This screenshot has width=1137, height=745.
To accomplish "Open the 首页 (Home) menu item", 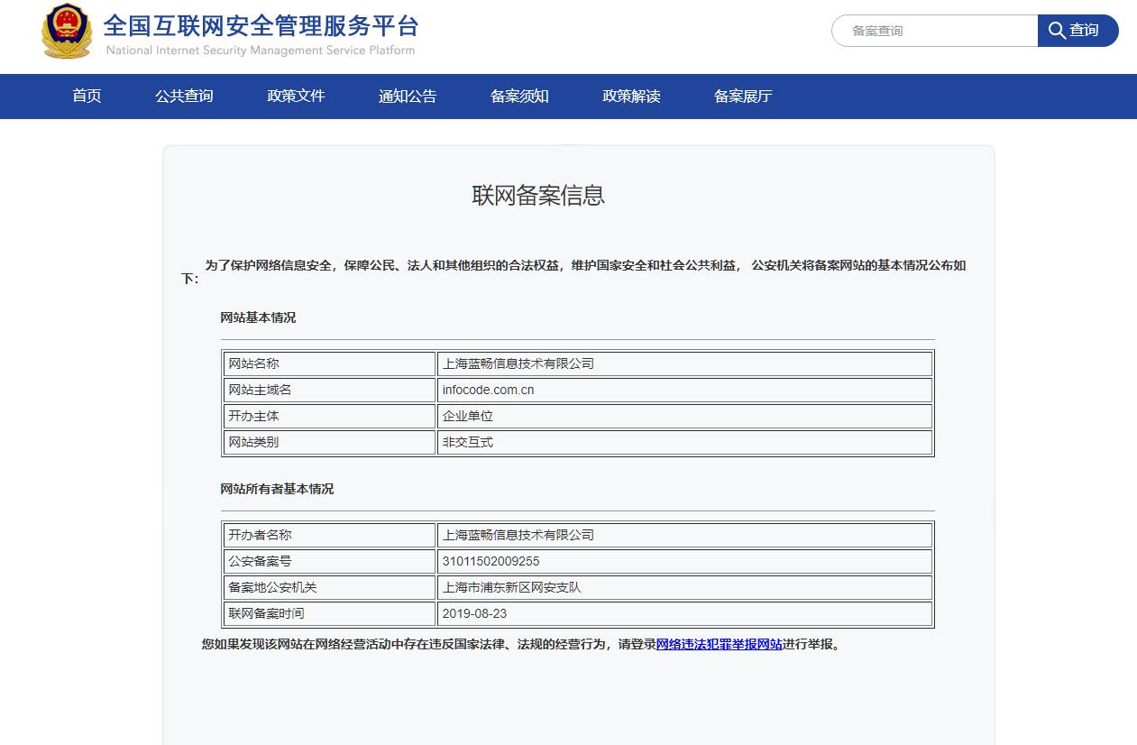I will (x=86, y=97).
